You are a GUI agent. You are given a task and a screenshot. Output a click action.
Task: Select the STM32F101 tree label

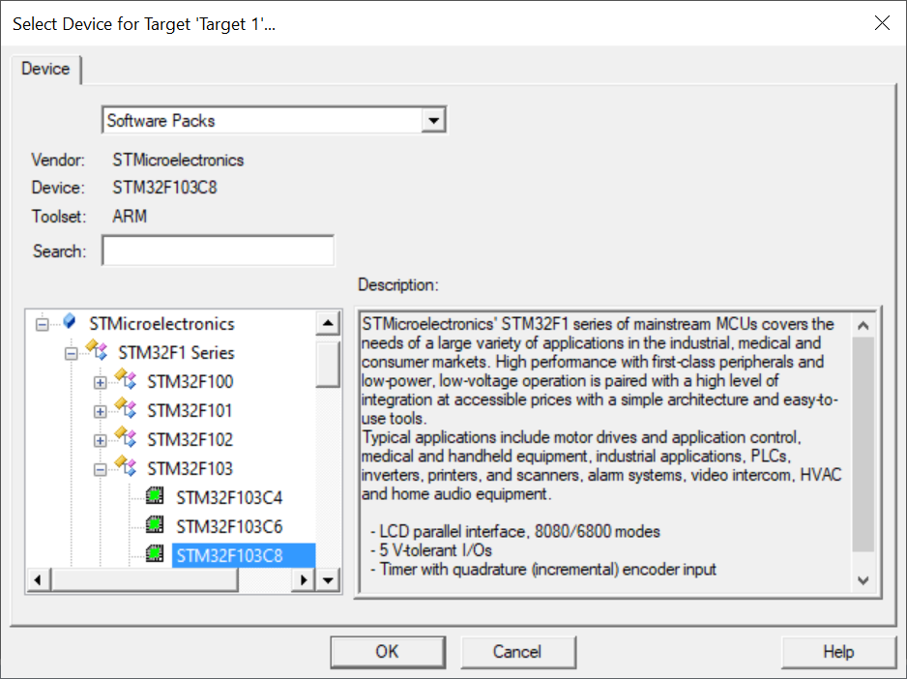click(190, 410)
